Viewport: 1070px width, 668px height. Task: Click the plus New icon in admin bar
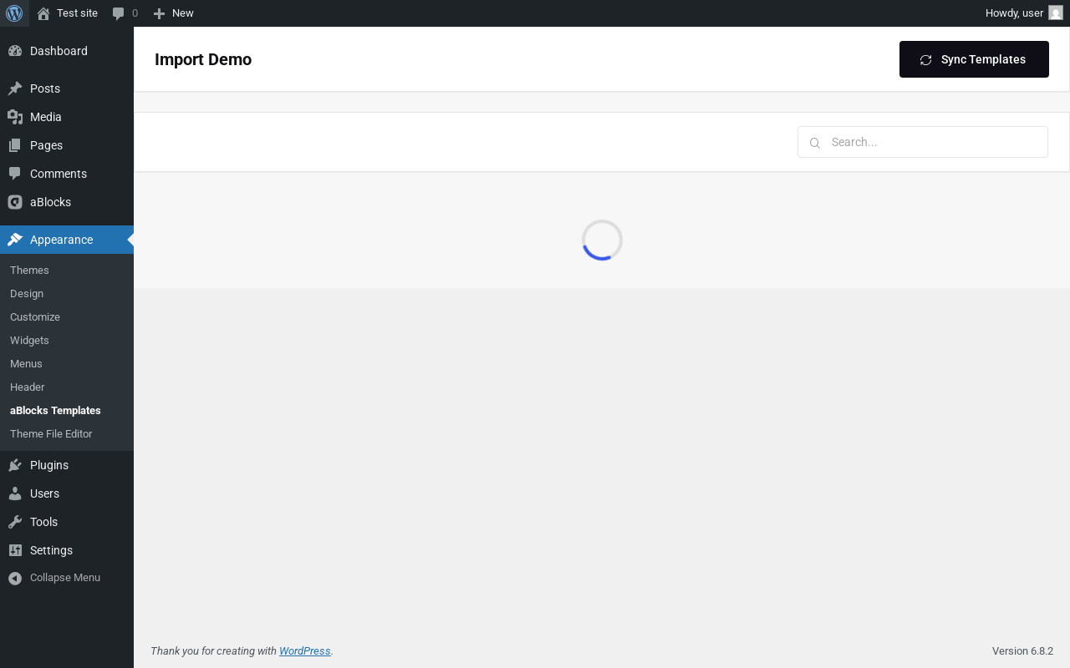159,13
